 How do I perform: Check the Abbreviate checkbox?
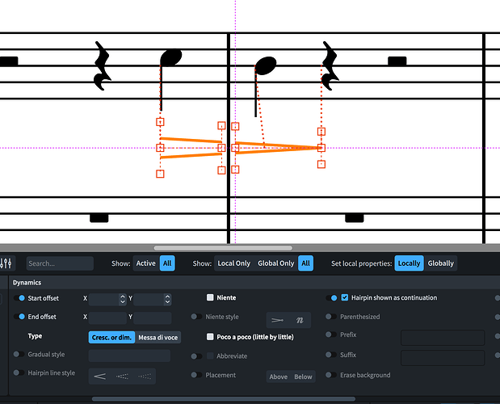pos(210,356)
